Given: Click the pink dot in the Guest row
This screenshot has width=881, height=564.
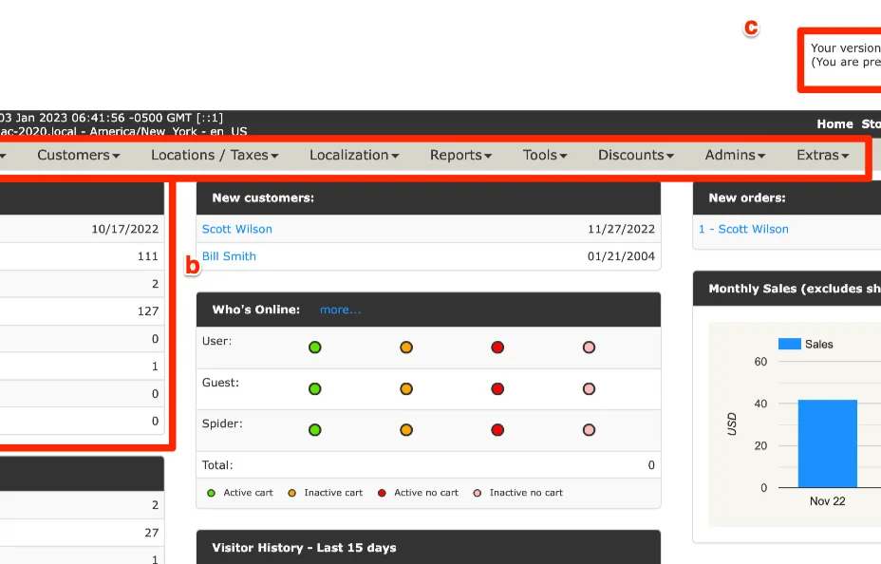Looking at the screenshot, I should [589, 388].
